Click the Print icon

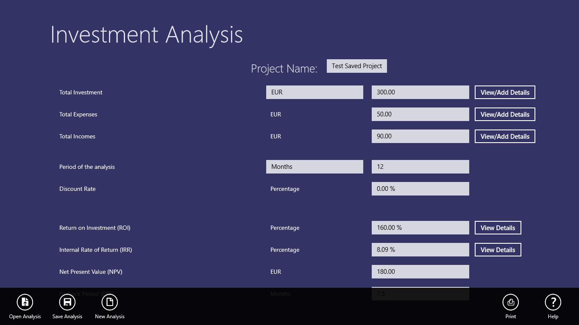coord(511,302)
